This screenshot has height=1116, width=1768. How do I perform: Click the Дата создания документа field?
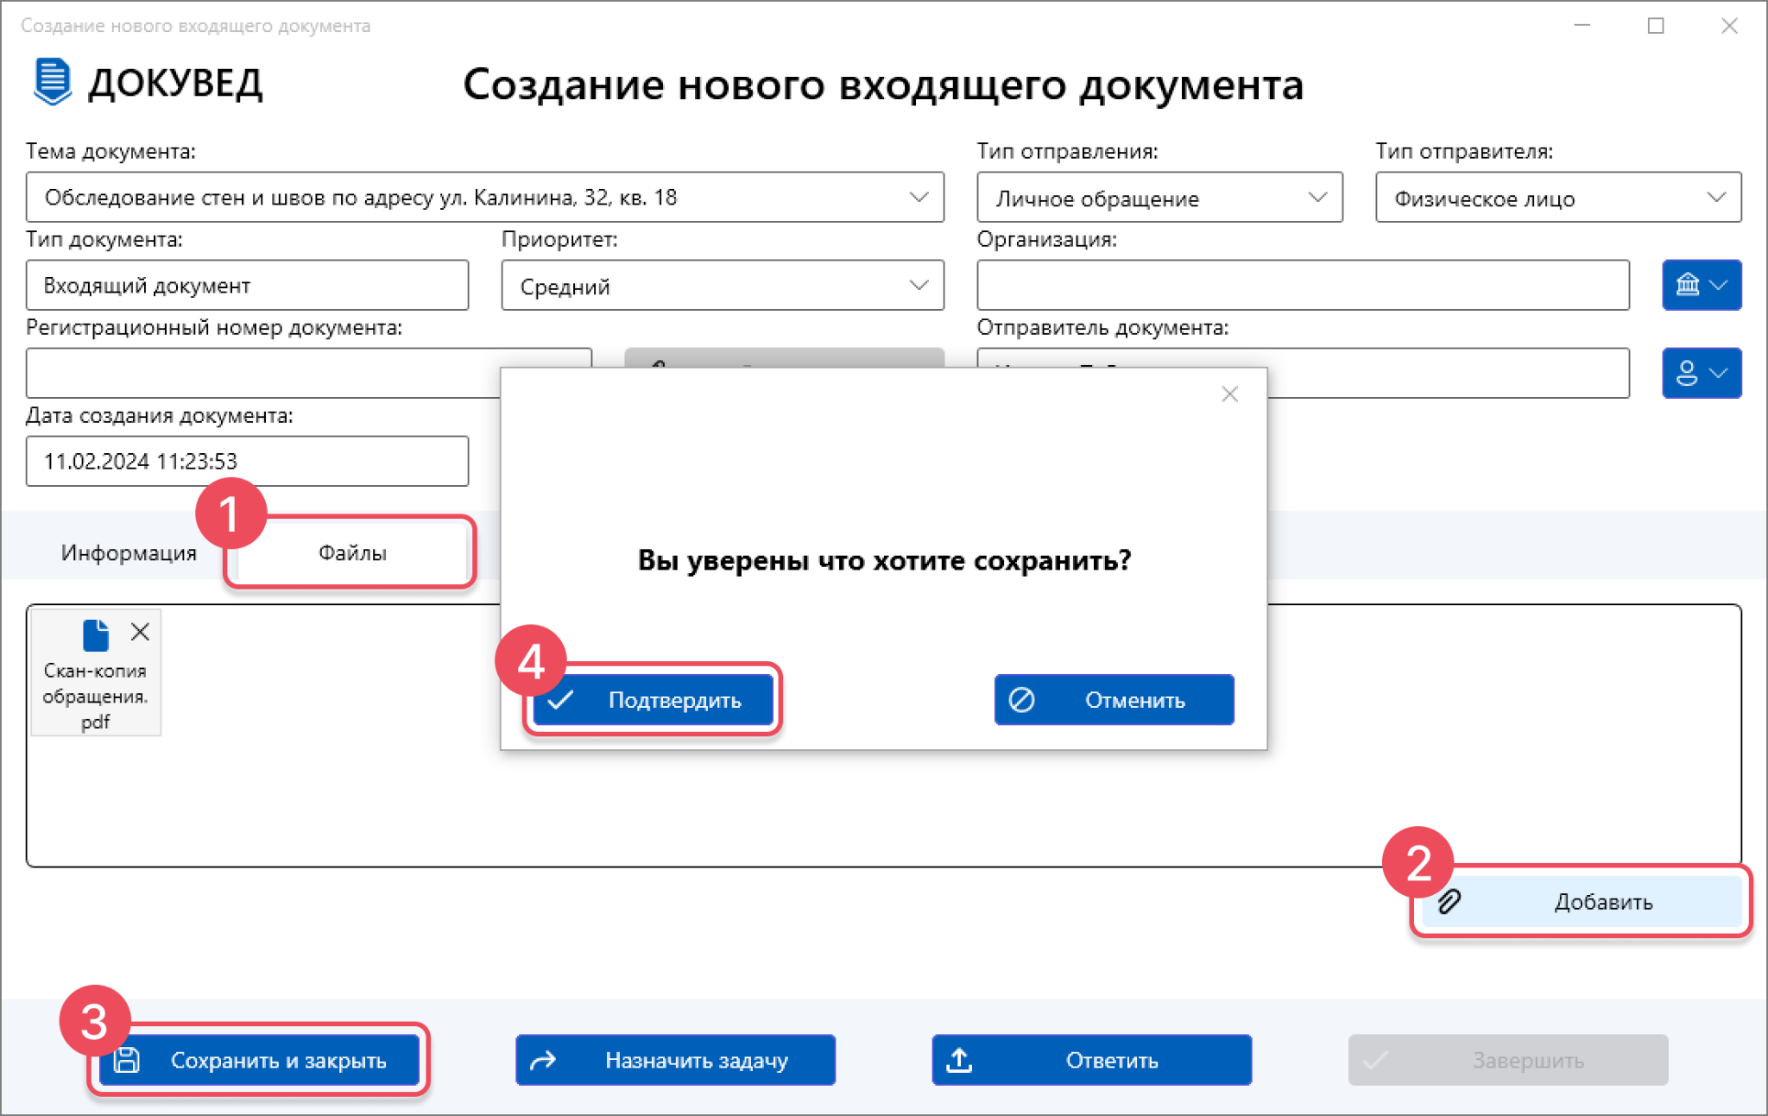coord(247,461)
